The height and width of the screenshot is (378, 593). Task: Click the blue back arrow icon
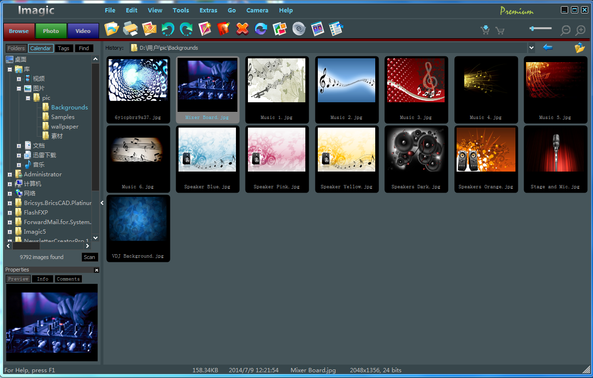pos(548,47)
